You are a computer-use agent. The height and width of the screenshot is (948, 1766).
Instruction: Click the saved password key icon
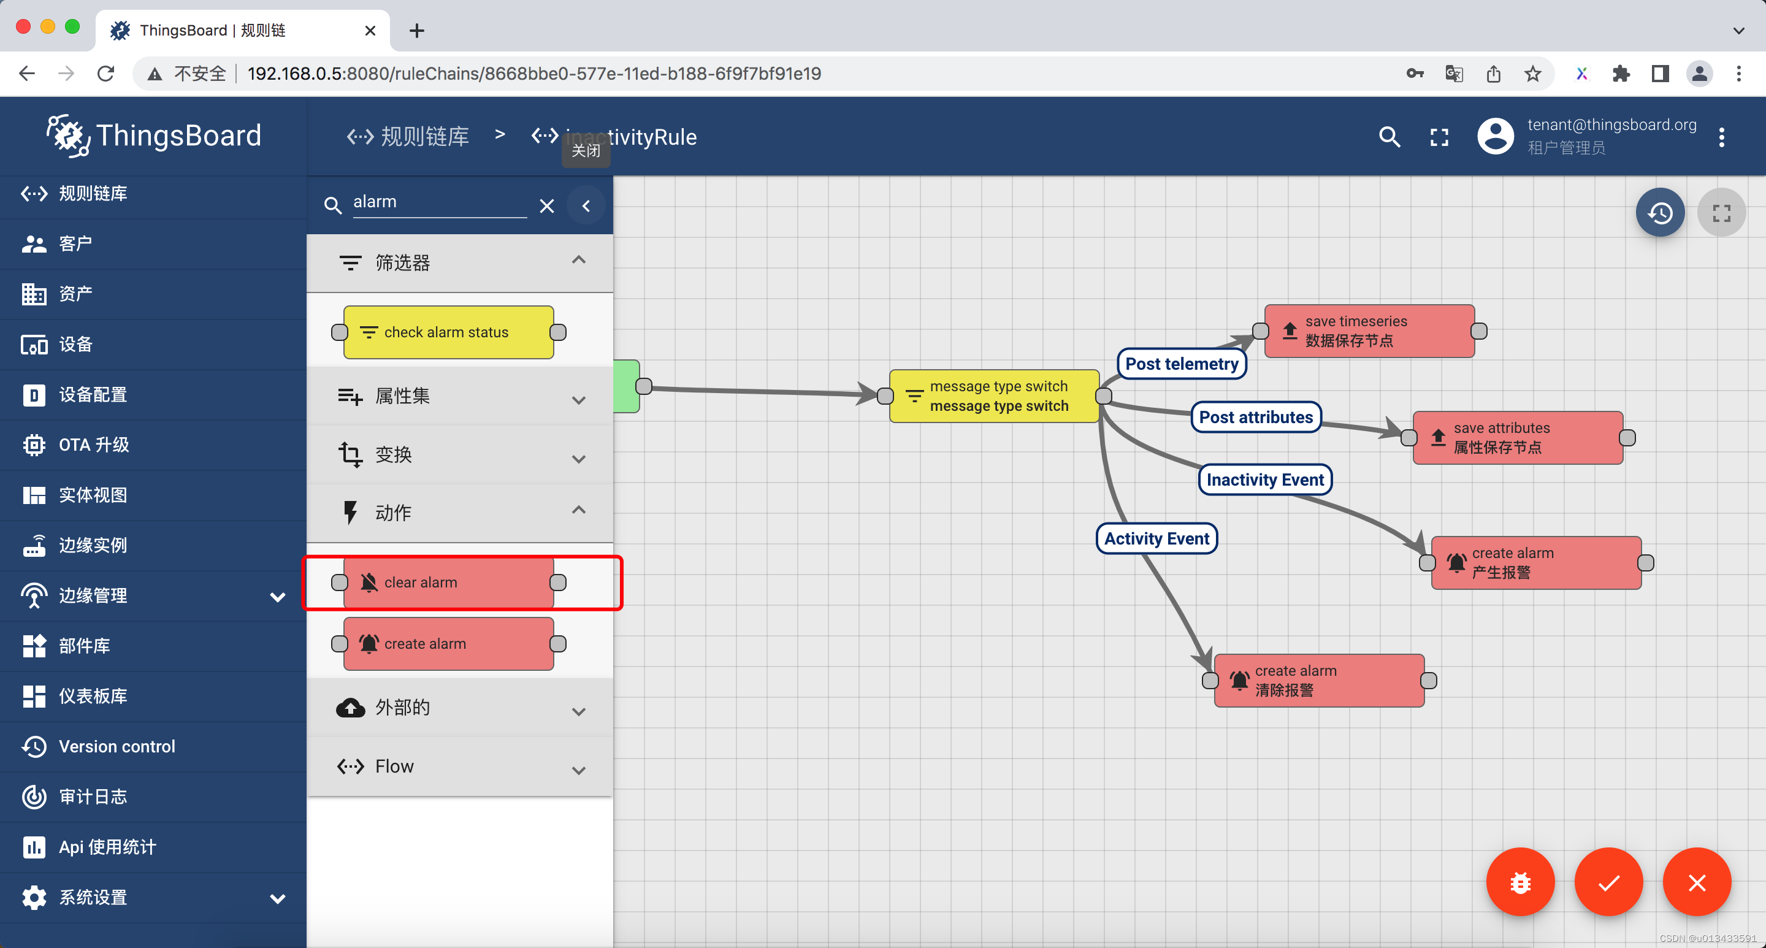point(1415,74)
